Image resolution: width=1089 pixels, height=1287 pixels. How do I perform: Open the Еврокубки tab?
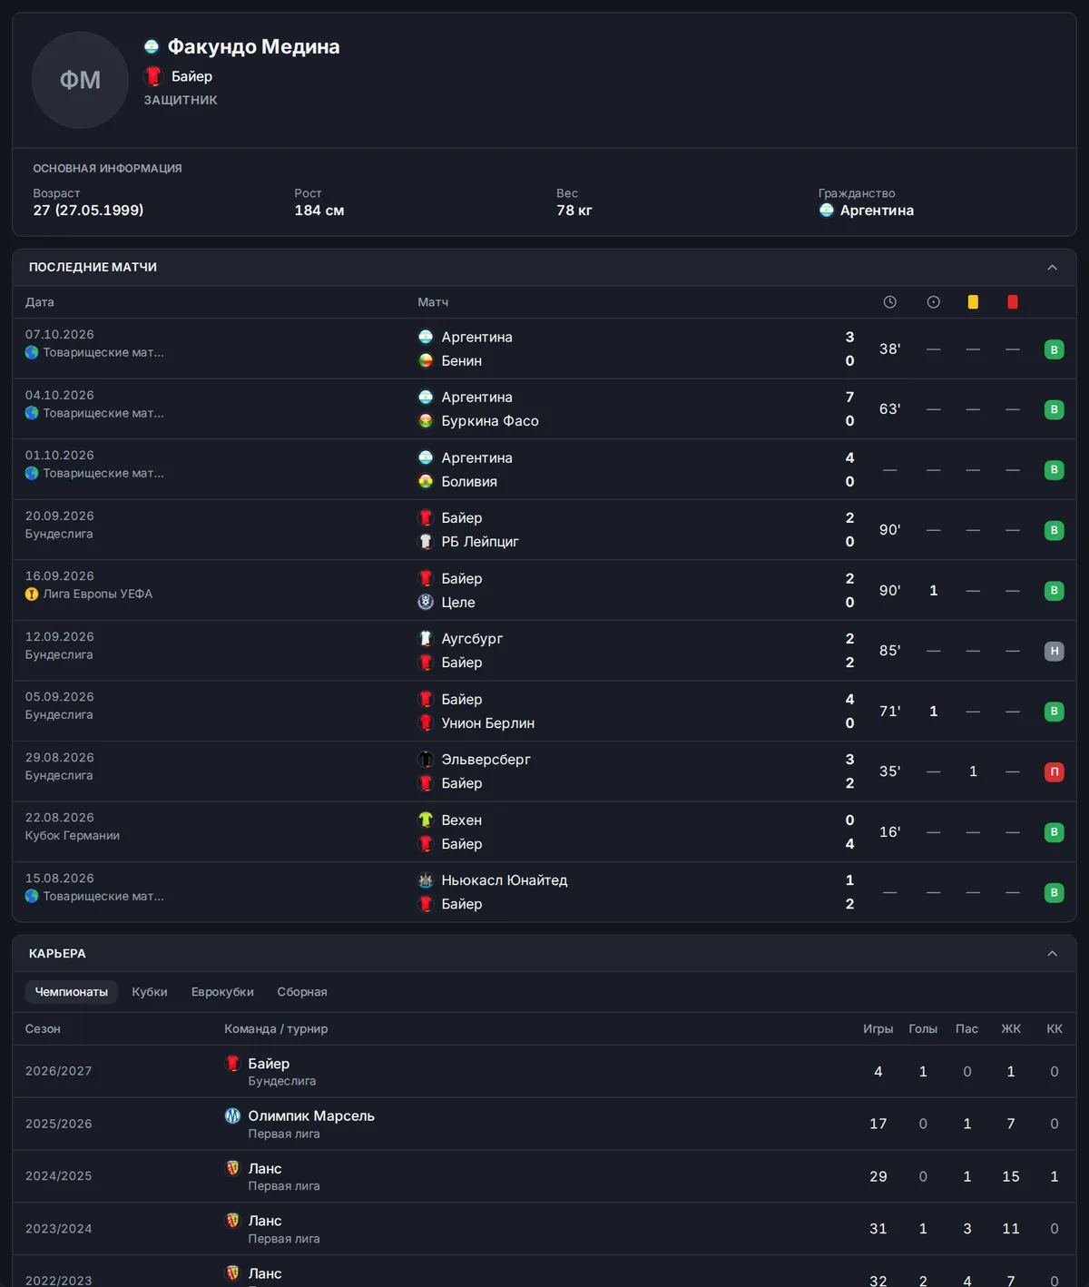coord(222,992)
